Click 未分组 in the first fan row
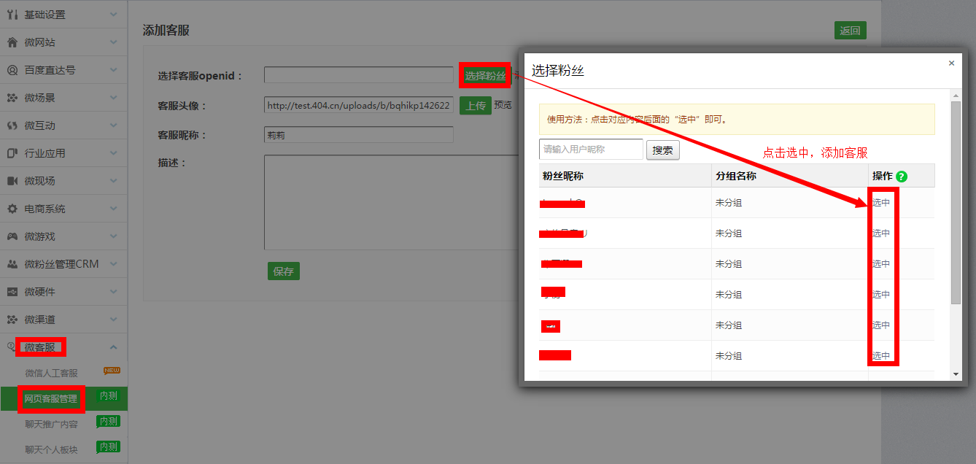 click(729, 203)
